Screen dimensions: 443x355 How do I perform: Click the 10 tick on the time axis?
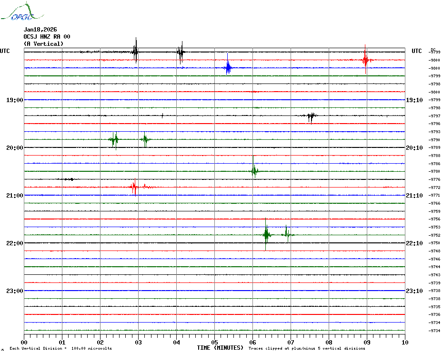[x=404, y=342]
